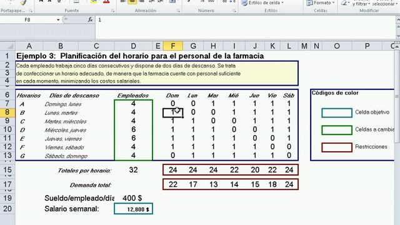Click the 'Empleados' header cell
Screen dimensions: 400x225
pyautogui.click(x=133, y=96)
